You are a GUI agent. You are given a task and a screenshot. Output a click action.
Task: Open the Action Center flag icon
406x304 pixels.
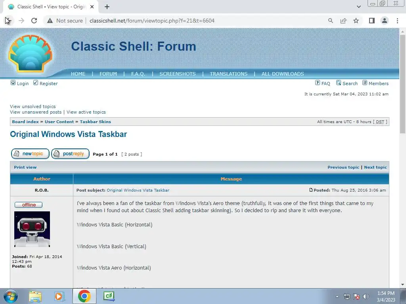[x=356, y=296]
